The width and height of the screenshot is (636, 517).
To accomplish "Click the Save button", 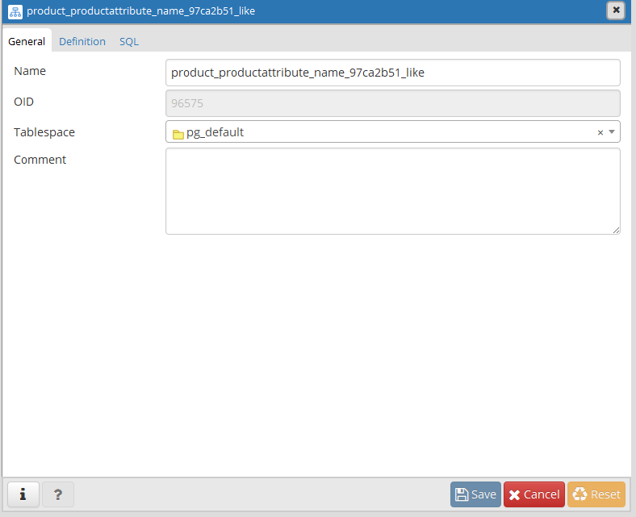I will click(x=475, y=494).
